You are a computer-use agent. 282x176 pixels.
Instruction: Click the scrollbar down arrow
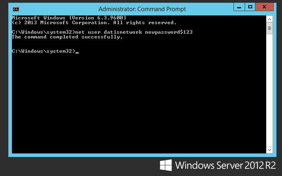(x=269, y=150)
